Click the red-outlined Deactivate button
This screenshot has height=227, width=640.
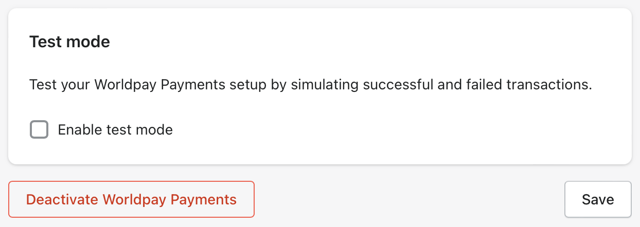131,199
